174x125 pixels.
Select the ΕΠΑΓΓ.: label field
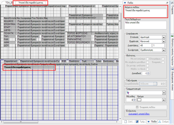point(9,27)
